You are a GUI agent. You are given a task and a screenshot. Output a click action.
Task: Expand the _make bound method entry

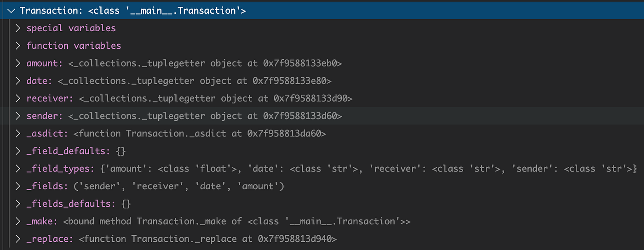coord(18,222)
